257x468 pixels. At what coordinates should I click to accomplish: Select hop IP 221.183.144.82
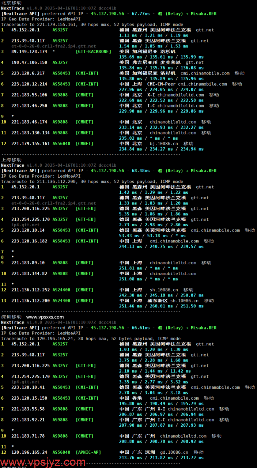tap(29, 273)
